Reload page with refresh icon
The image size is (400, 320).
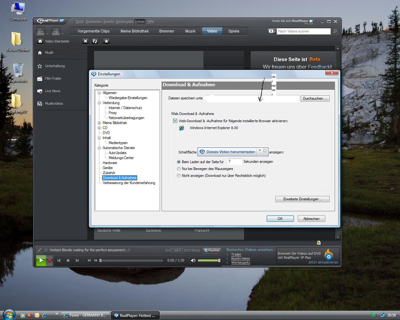95,41
